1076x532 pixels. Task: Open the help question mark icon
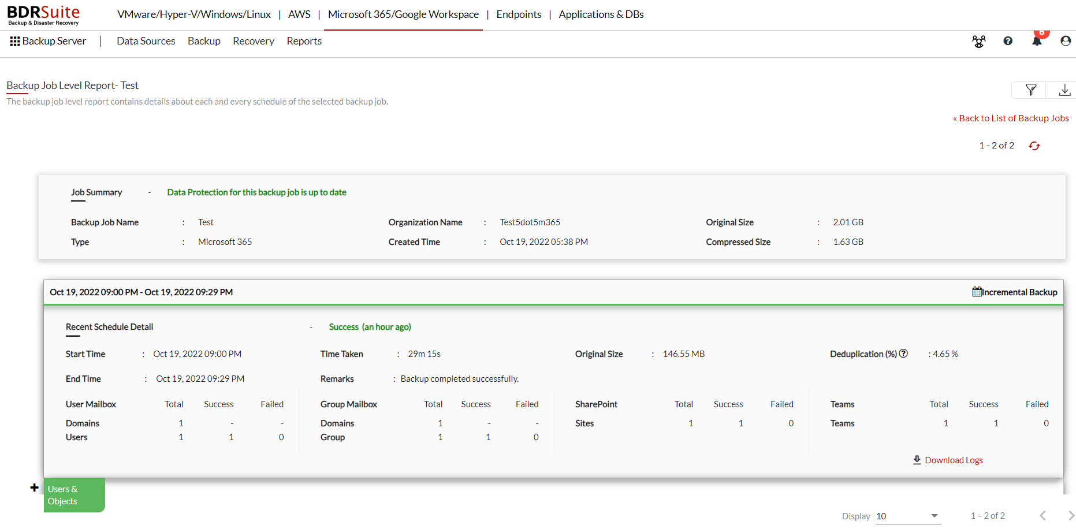click(x=1008, y=41)
